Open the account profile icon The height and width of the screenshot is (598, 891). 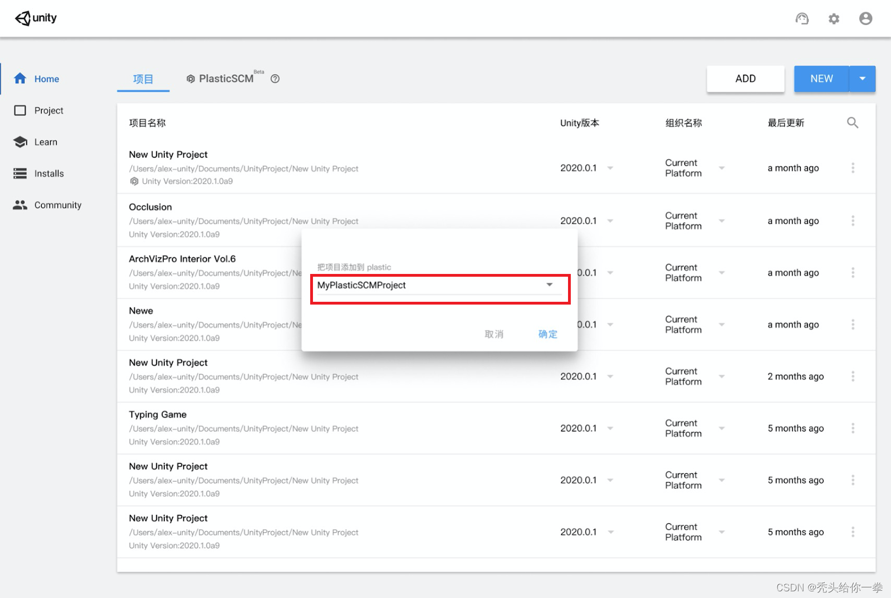865,19
